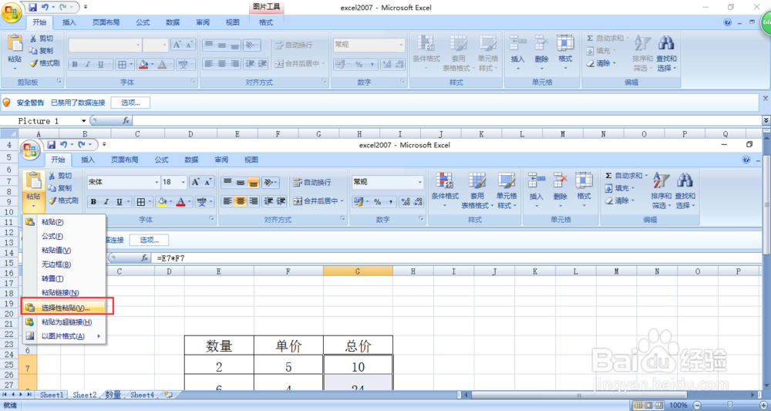
Task: Click the percent style icon in the embedded ribbon
Action: [378, 201]
